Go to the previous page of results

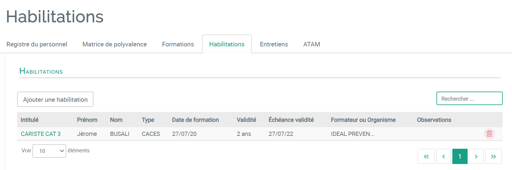[x=444, y=157]
